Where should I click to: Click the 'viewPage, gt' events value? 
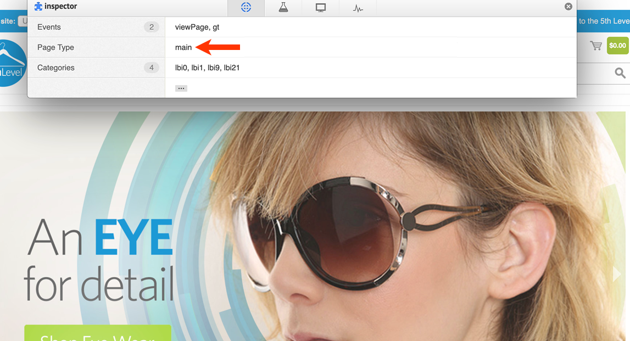coord(197,27)
